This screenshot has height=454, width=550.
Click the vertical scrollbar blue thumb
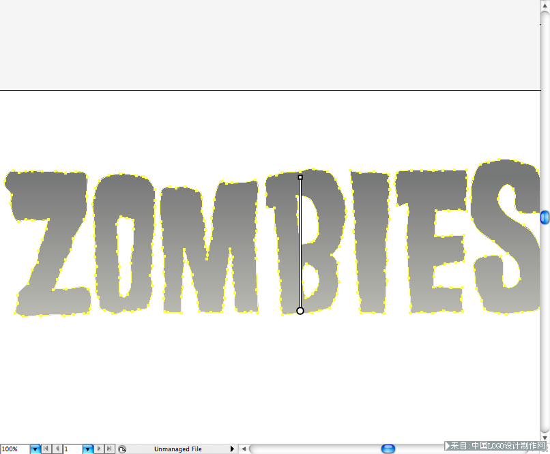click(x=545, y=217)
